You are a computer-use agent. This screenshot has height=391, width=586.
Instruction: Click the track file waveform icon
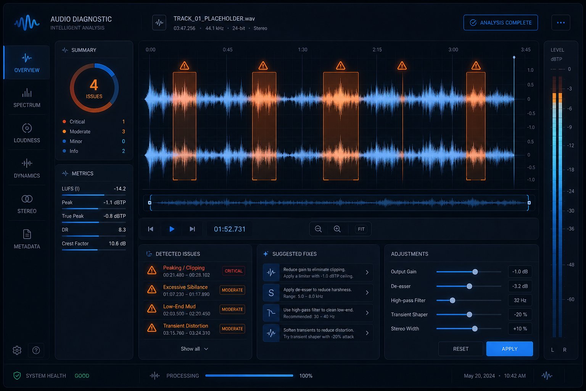[159, 23]
